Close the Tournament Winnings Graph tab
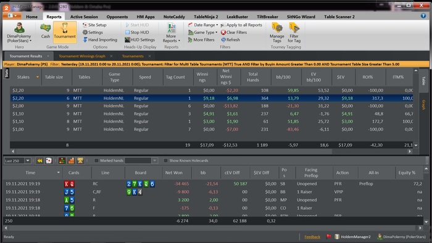 coord(111,56)
